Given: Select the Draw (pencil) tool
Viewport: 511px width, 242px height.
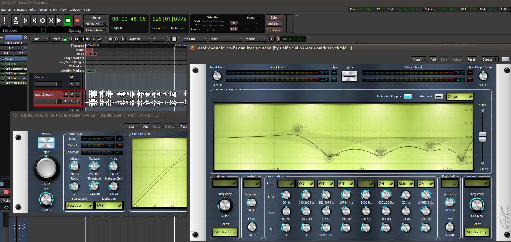Looking at the screenshot, I should 94,39.
